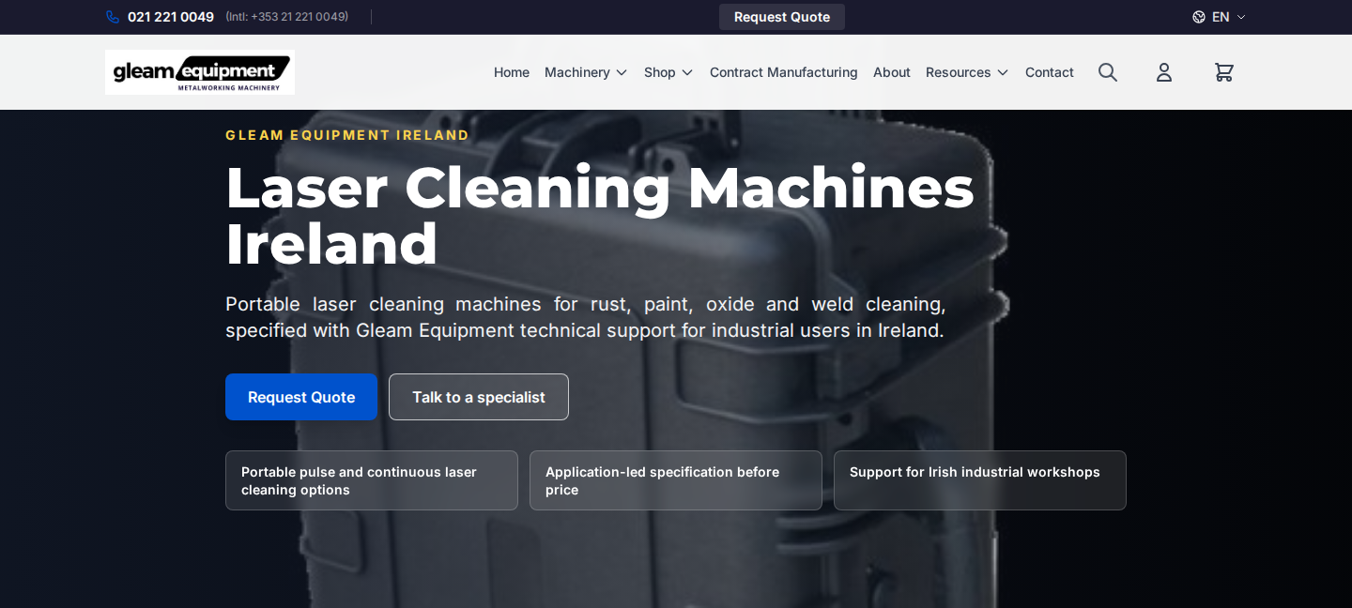Click Talk to a specialist button
This screenshot has height=608, width=1352.
click(479, 397)
